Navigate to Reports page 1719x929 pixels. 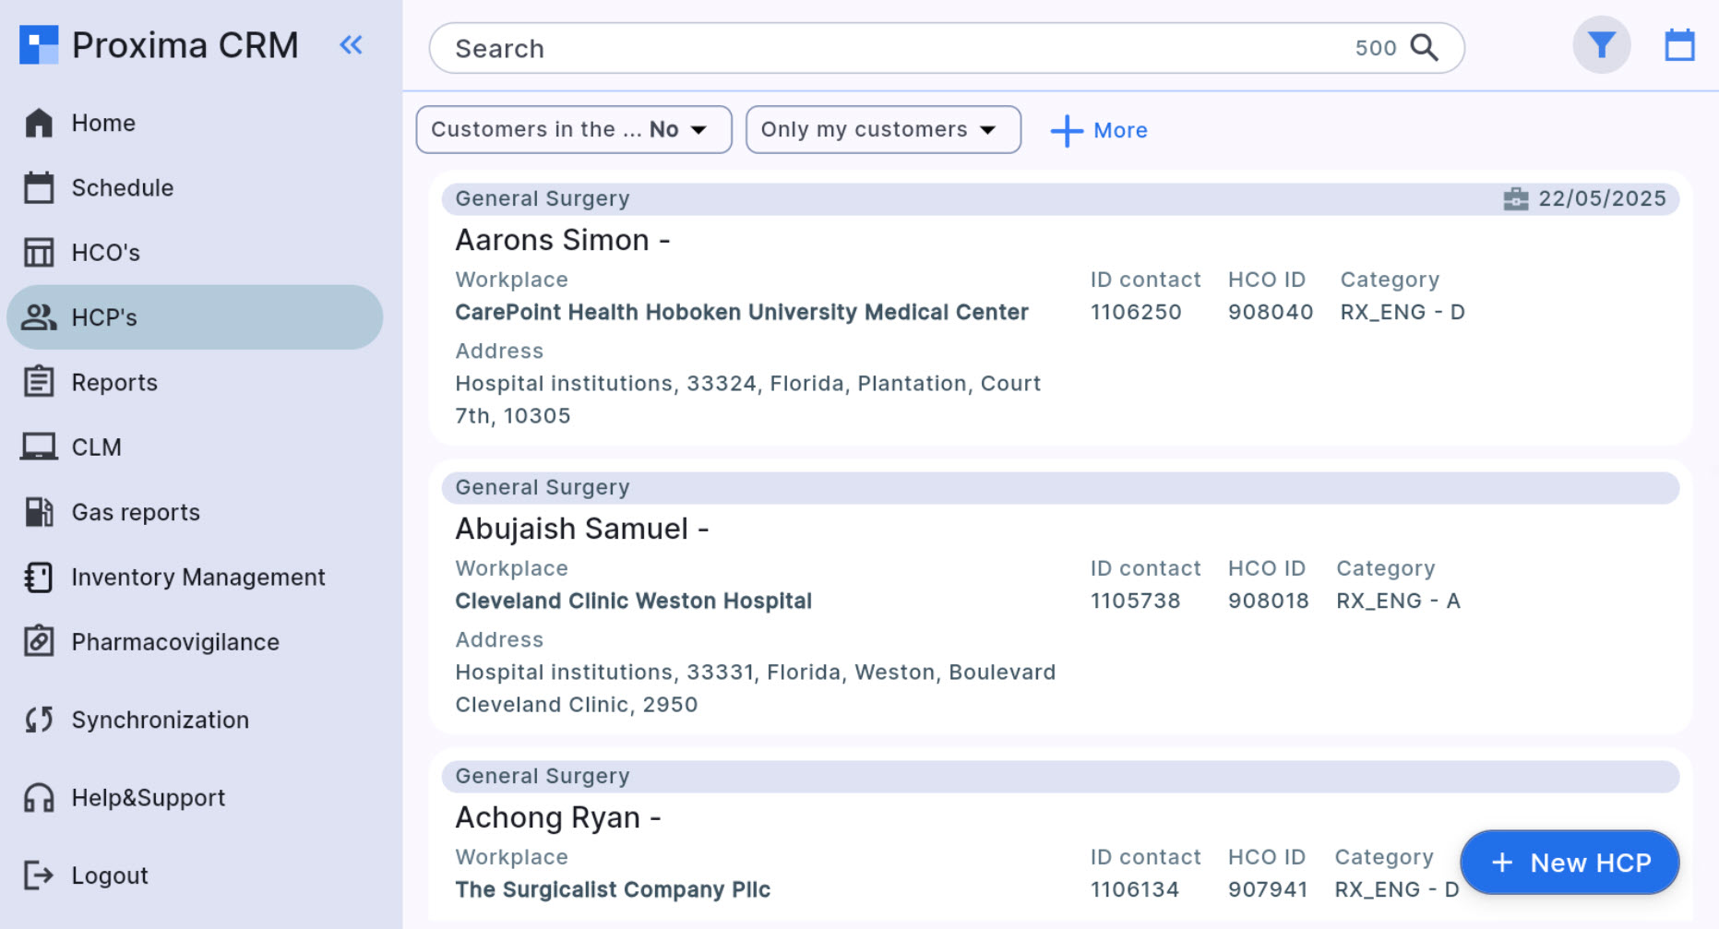click(x=114, y=383)
